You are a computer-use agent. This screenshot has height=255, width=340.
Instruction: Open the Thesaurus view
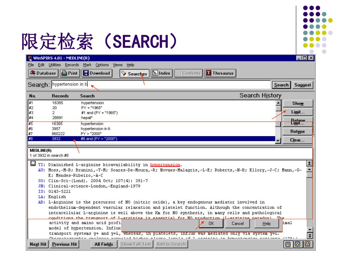220,73
